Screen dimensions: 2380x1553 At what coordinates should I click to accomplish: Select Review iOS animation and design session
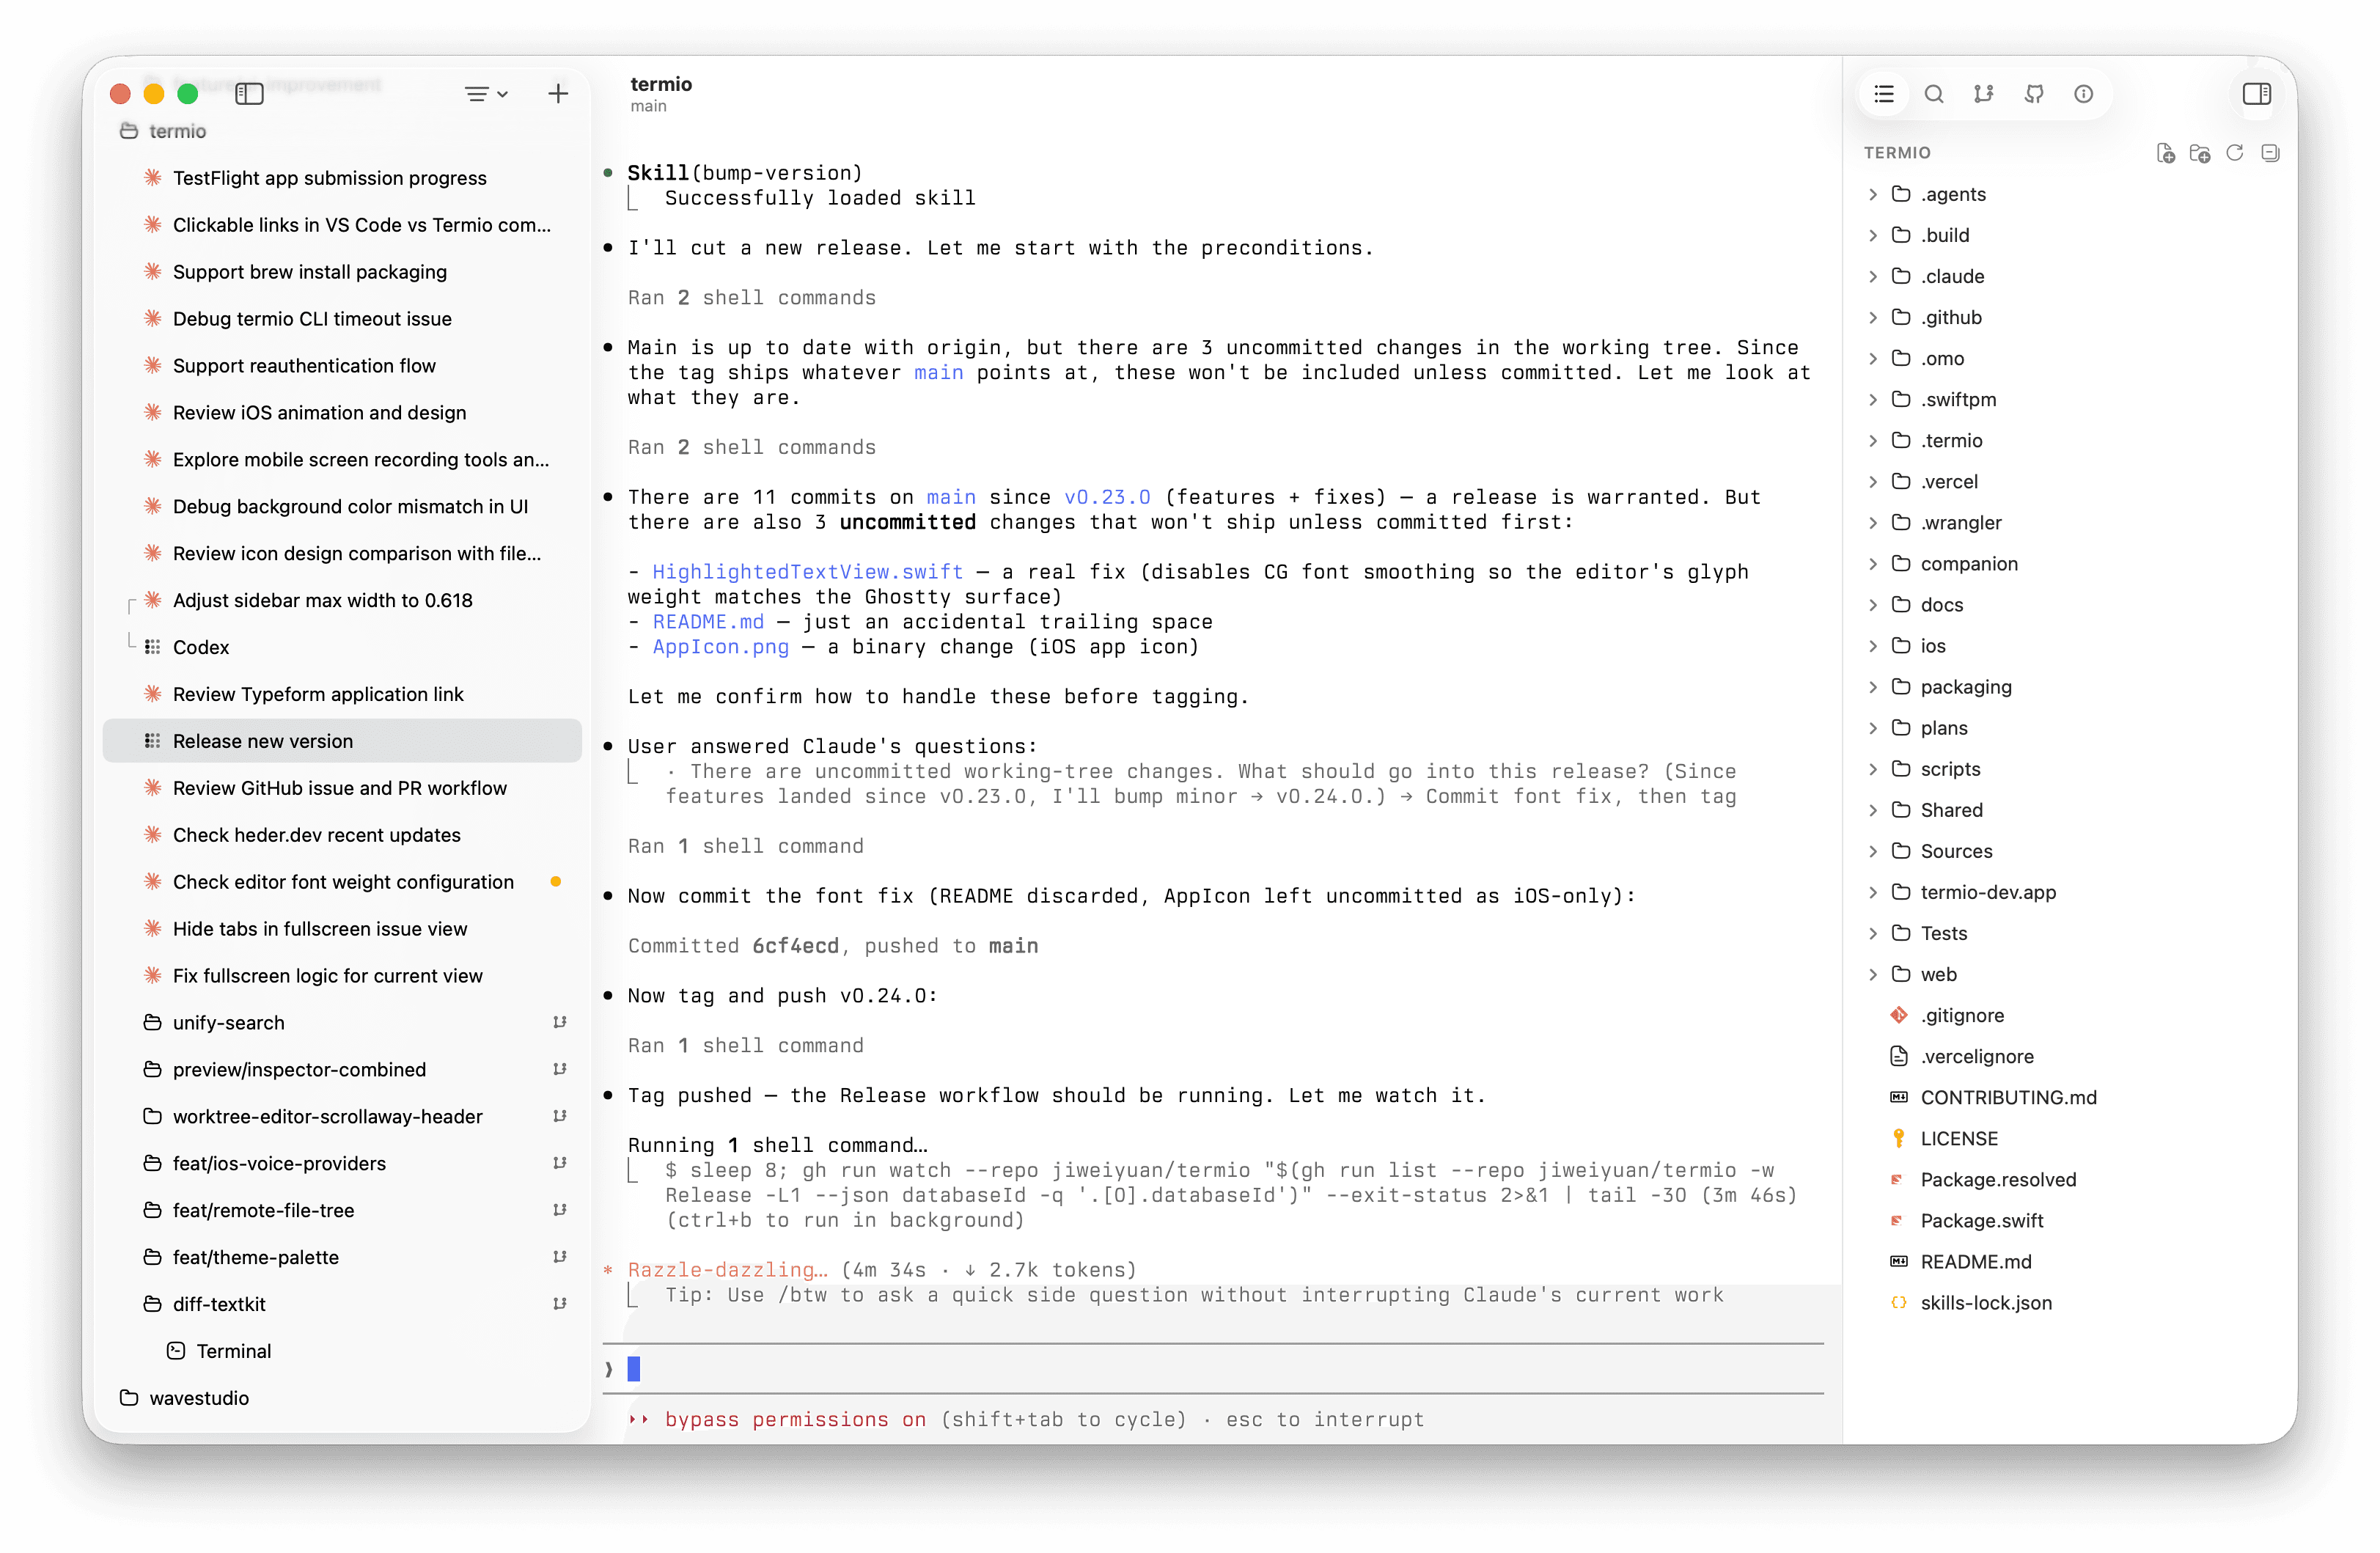pos(342,413)
